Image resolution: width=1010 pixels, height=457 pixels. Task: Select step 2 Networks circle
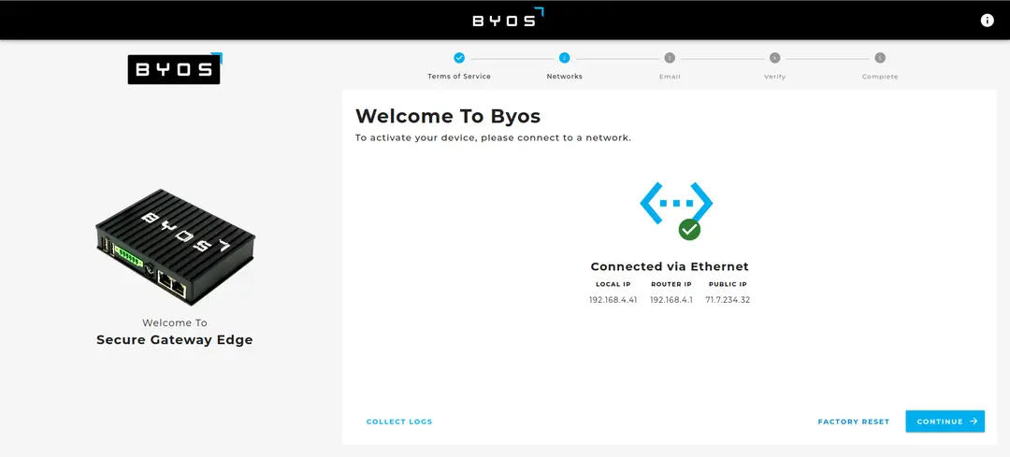[564, 58]
